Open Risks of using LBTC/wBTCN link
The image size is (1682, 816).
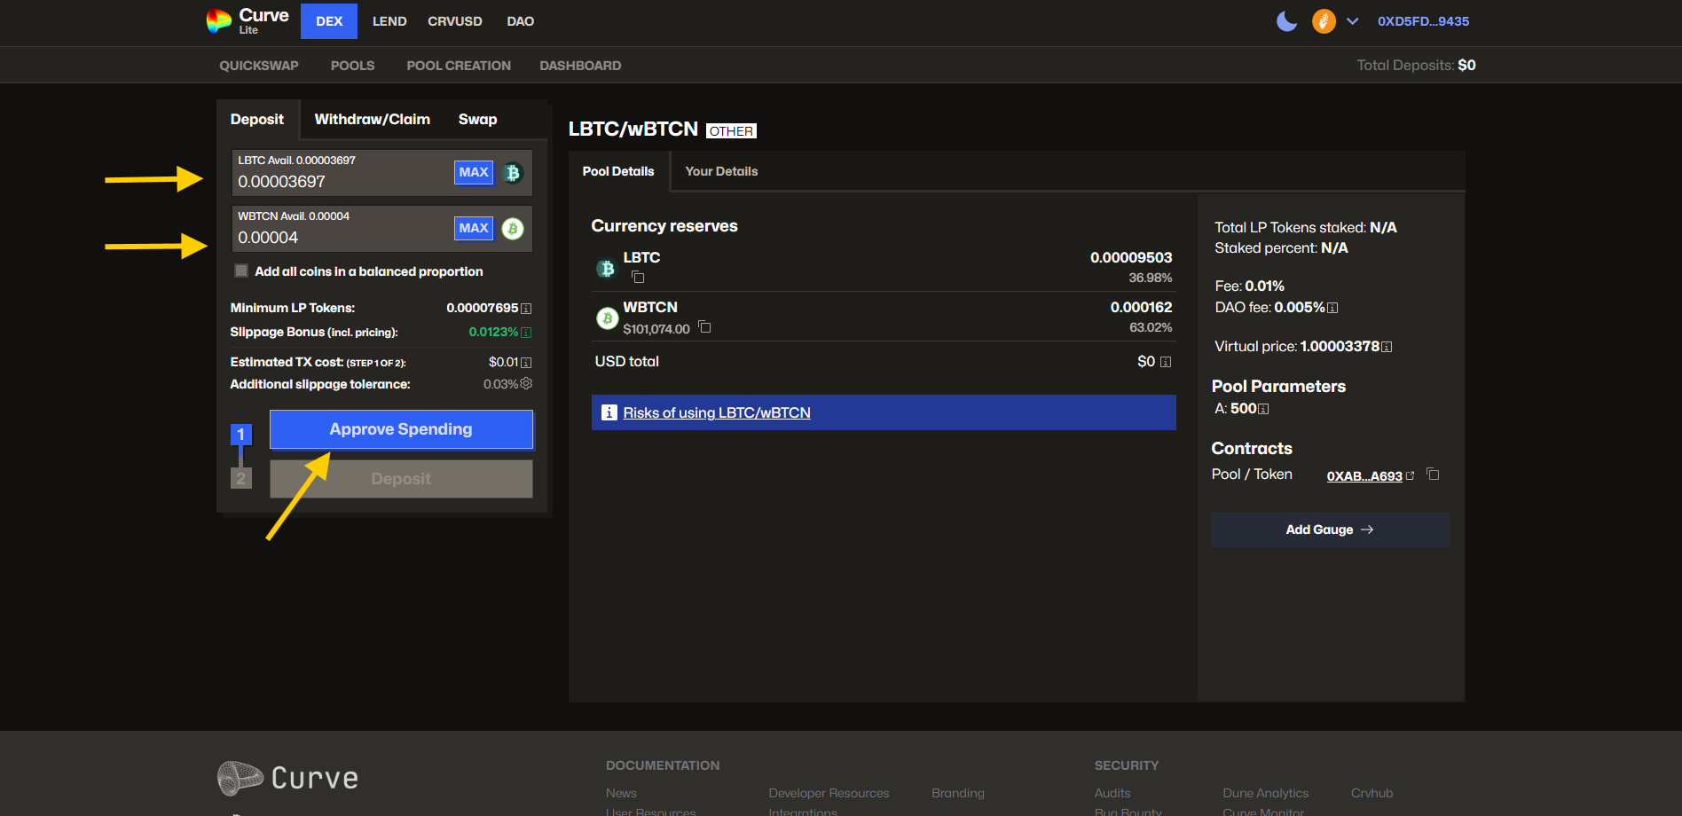(x=717, y=412)
